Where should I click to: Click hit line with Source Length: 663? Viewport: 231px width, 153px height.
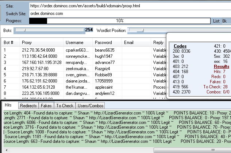[117, 141]
